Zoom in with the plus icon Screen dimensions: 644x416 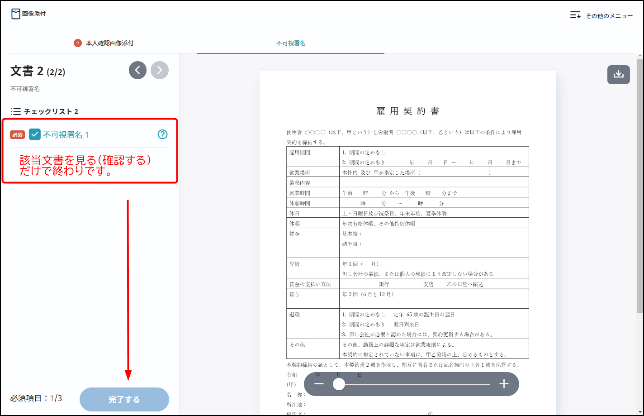(504, 384)
